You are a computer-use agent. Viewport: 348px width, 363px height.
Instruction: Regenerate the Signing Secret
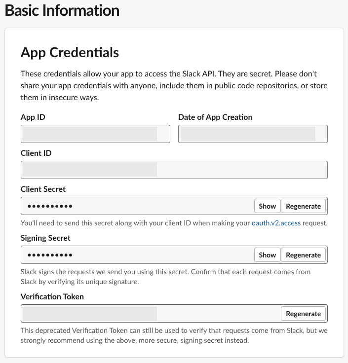[303, 255]
